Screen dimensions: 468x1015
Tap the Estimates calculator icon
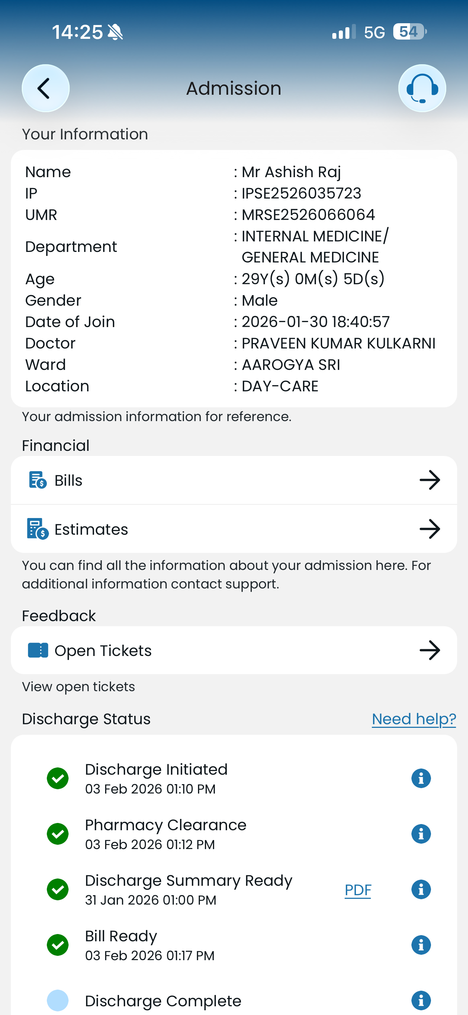point(38,529)
